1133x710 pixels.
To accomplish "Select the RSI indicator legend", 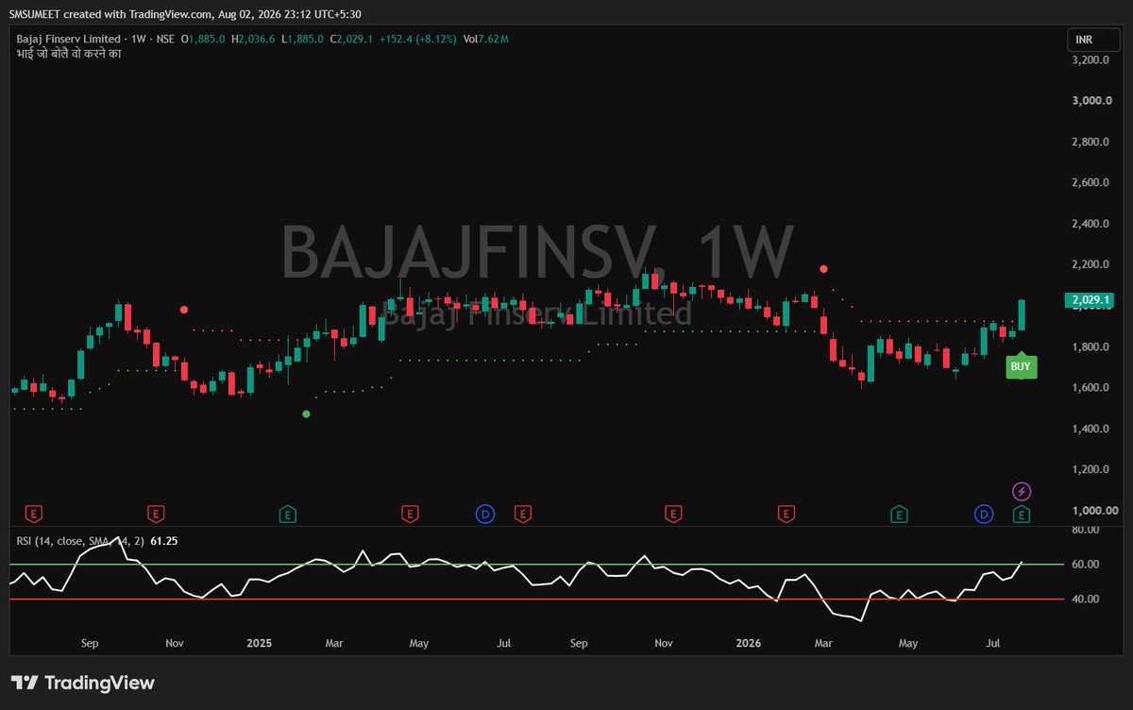I will 81,540.
